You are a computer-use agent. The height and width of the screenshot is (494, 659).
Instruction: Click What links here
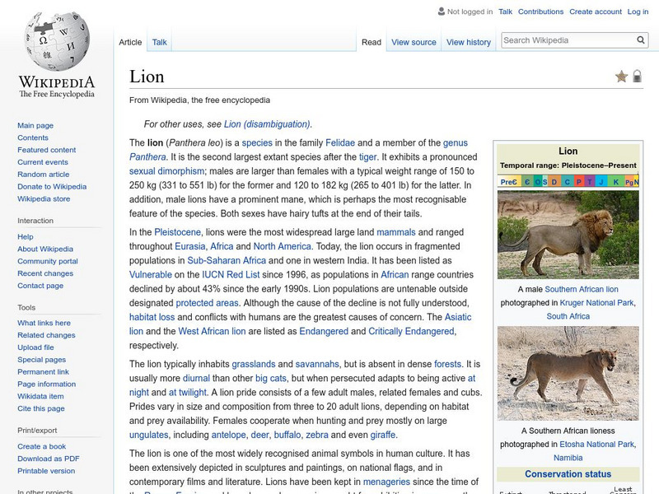tap(44, 323)
